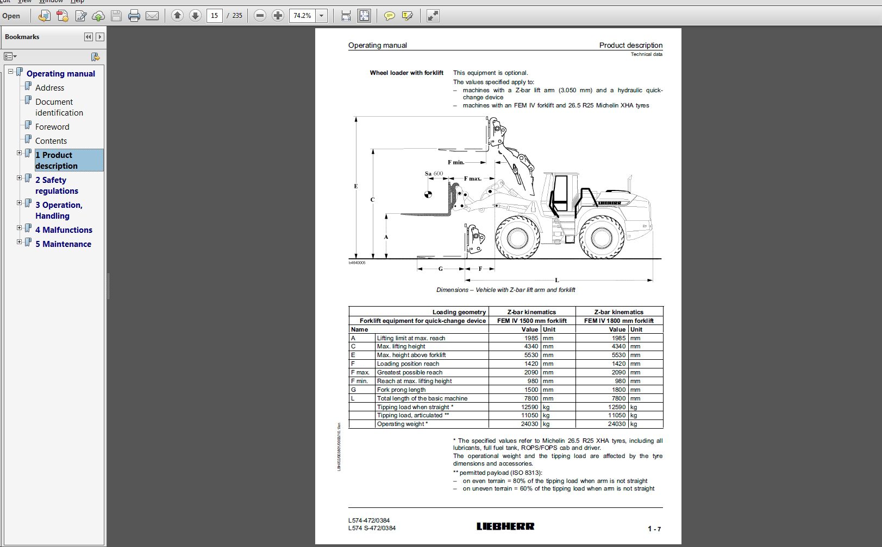Screen dimensions: 882x547
Task: Click the page number 1 - 7 footer
Action: coord(654,529)
